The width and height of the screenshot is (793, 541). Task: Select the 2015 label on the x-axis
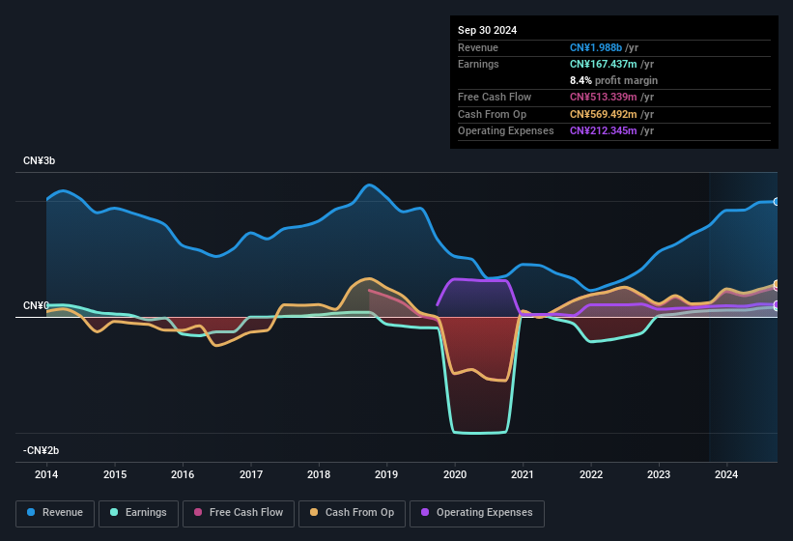pos(115,474)
